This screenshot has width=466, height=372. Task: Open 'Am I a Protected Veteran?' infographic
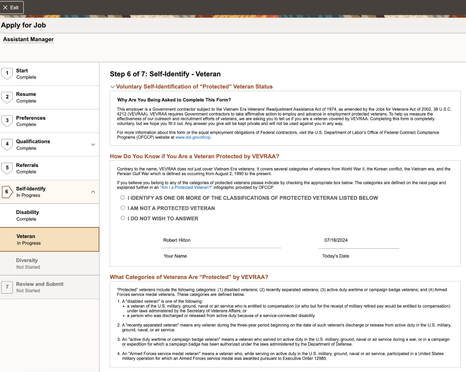(186, 187)
